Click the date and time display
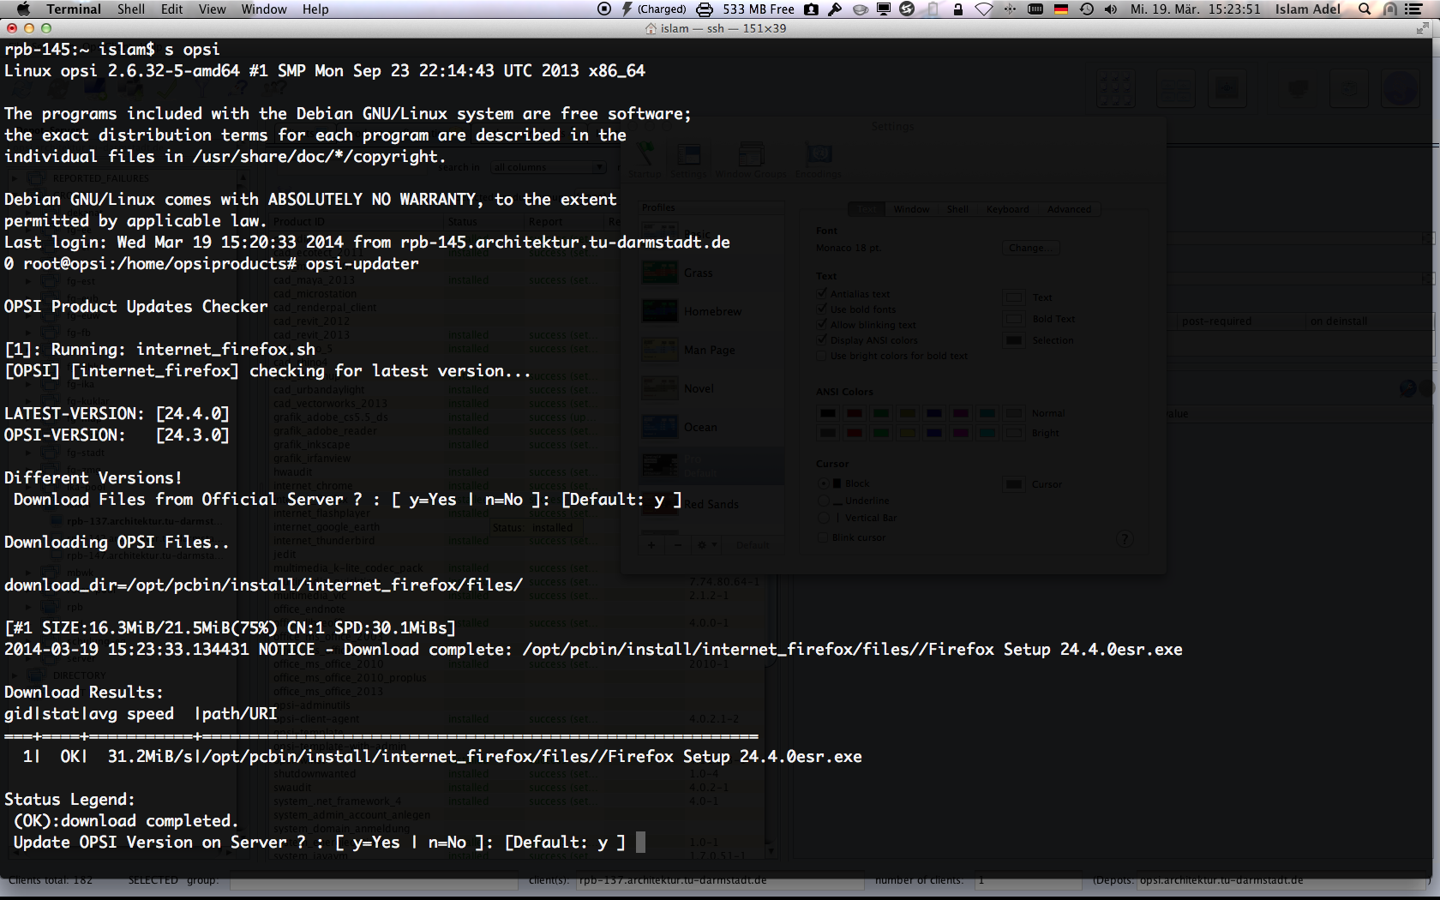The image size is (1440, 900). pos(1196,9)
